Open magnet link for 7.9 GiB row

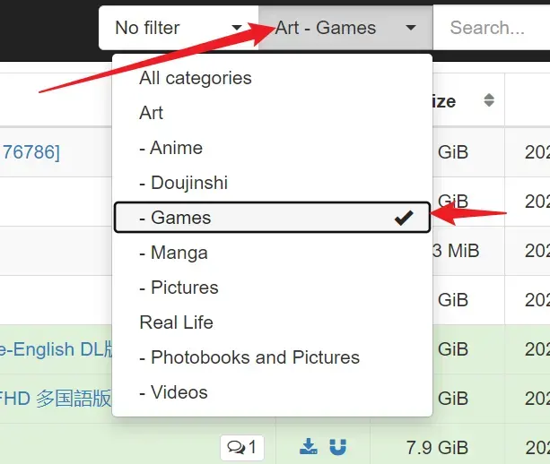[x=337, y=447]
